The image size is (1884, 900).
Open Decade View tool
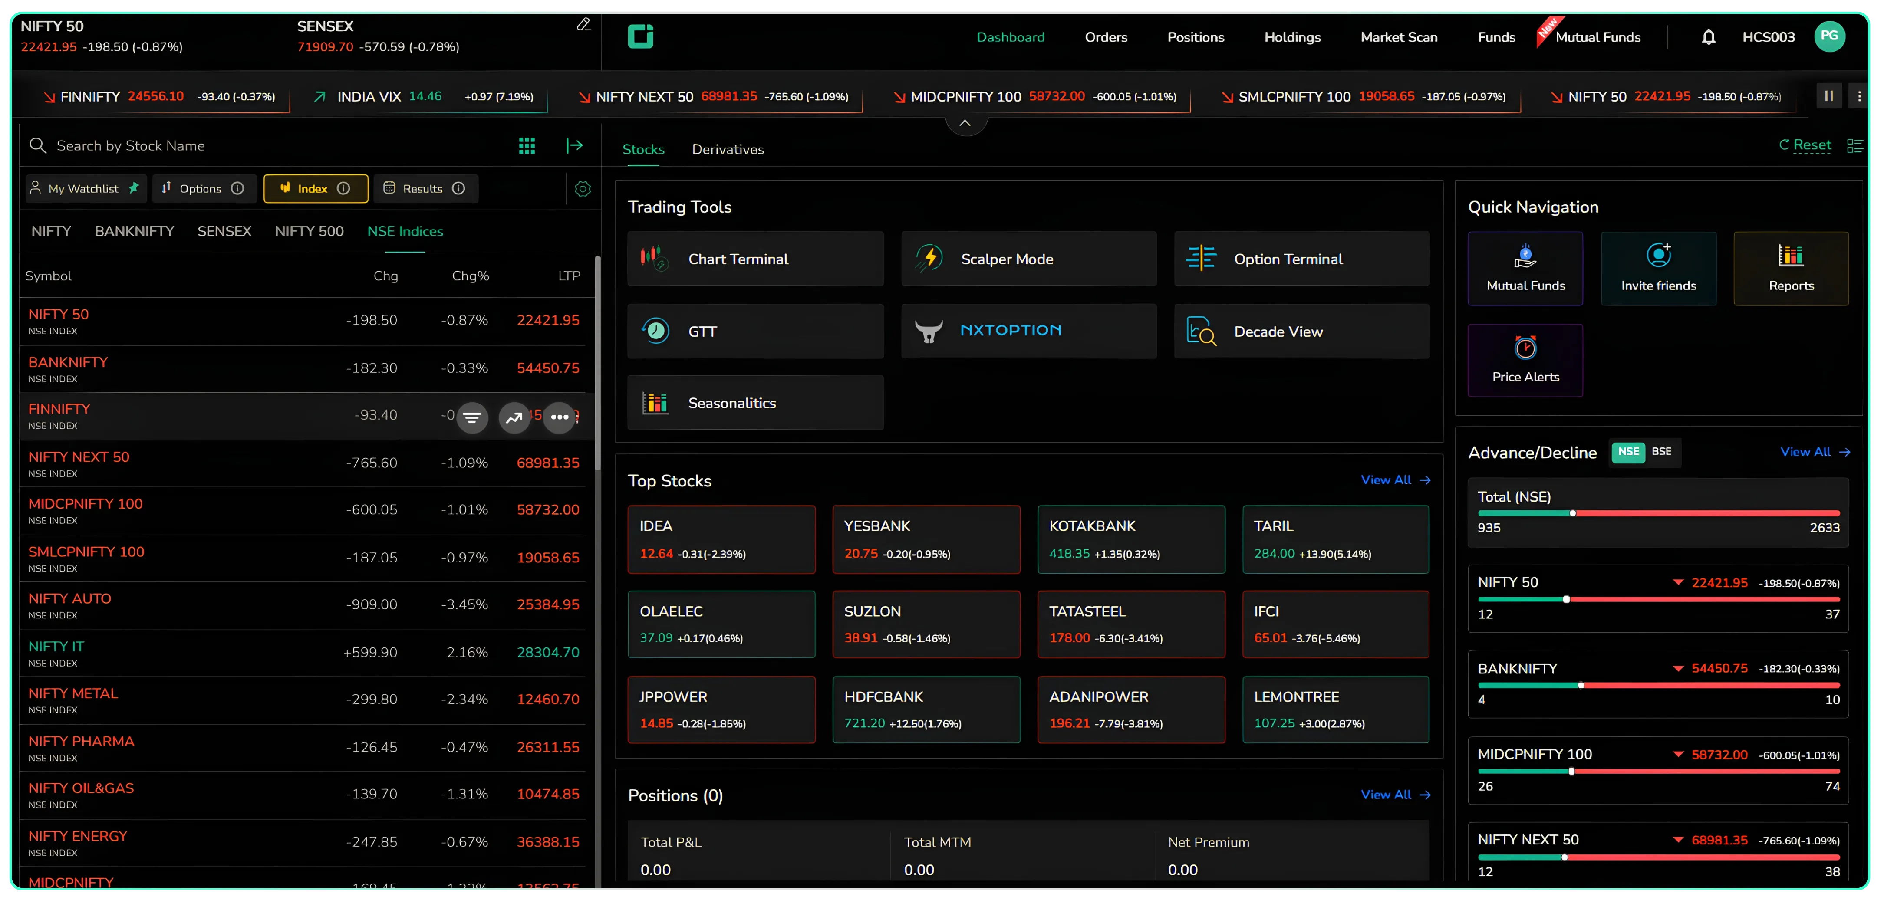1301,331
